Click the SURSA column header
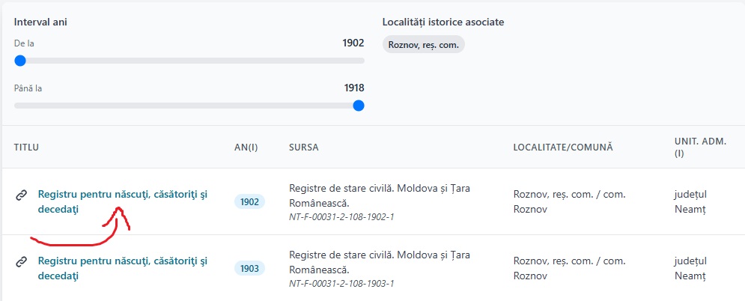This screenshot has width=745, height=301. click(304, 148)
